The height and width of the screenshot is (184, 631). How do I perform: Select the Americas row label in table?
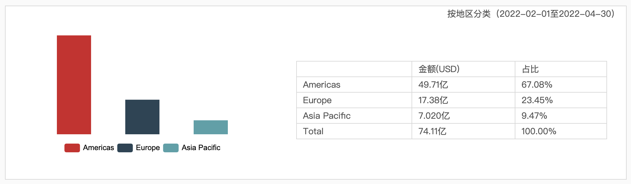pos(322,85)
